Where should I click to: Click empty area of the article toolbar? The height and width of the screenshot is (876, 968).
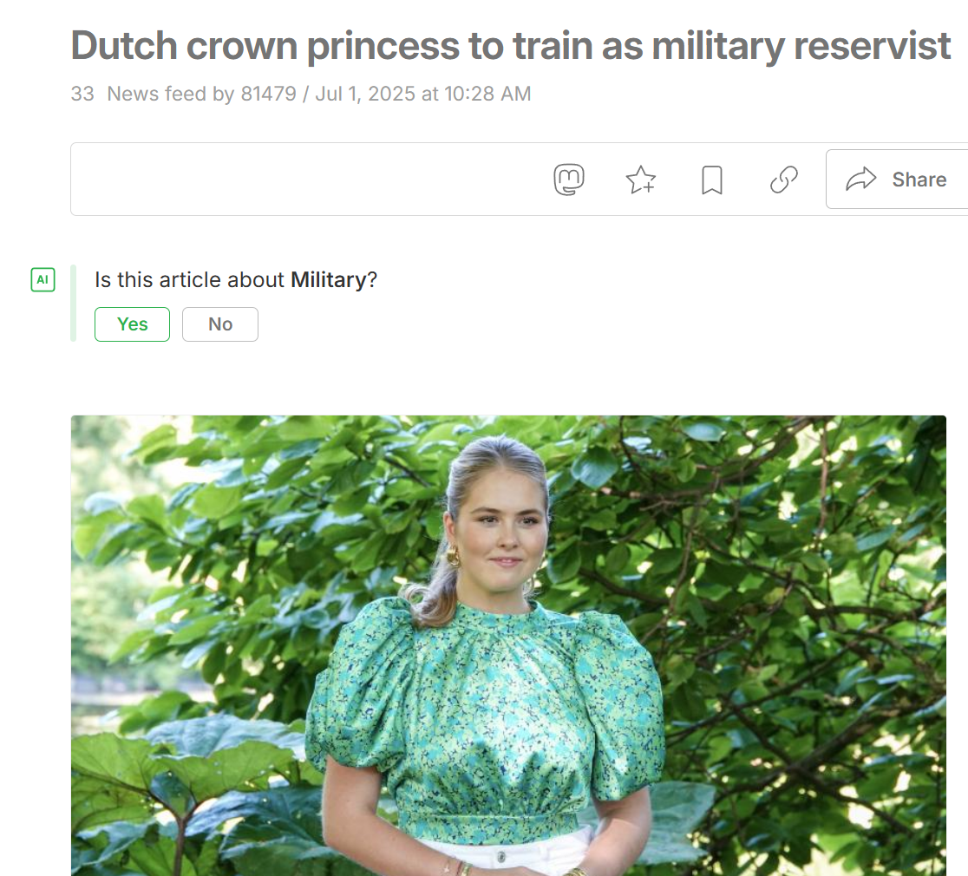pyautogui.click(x=309, y=179)
